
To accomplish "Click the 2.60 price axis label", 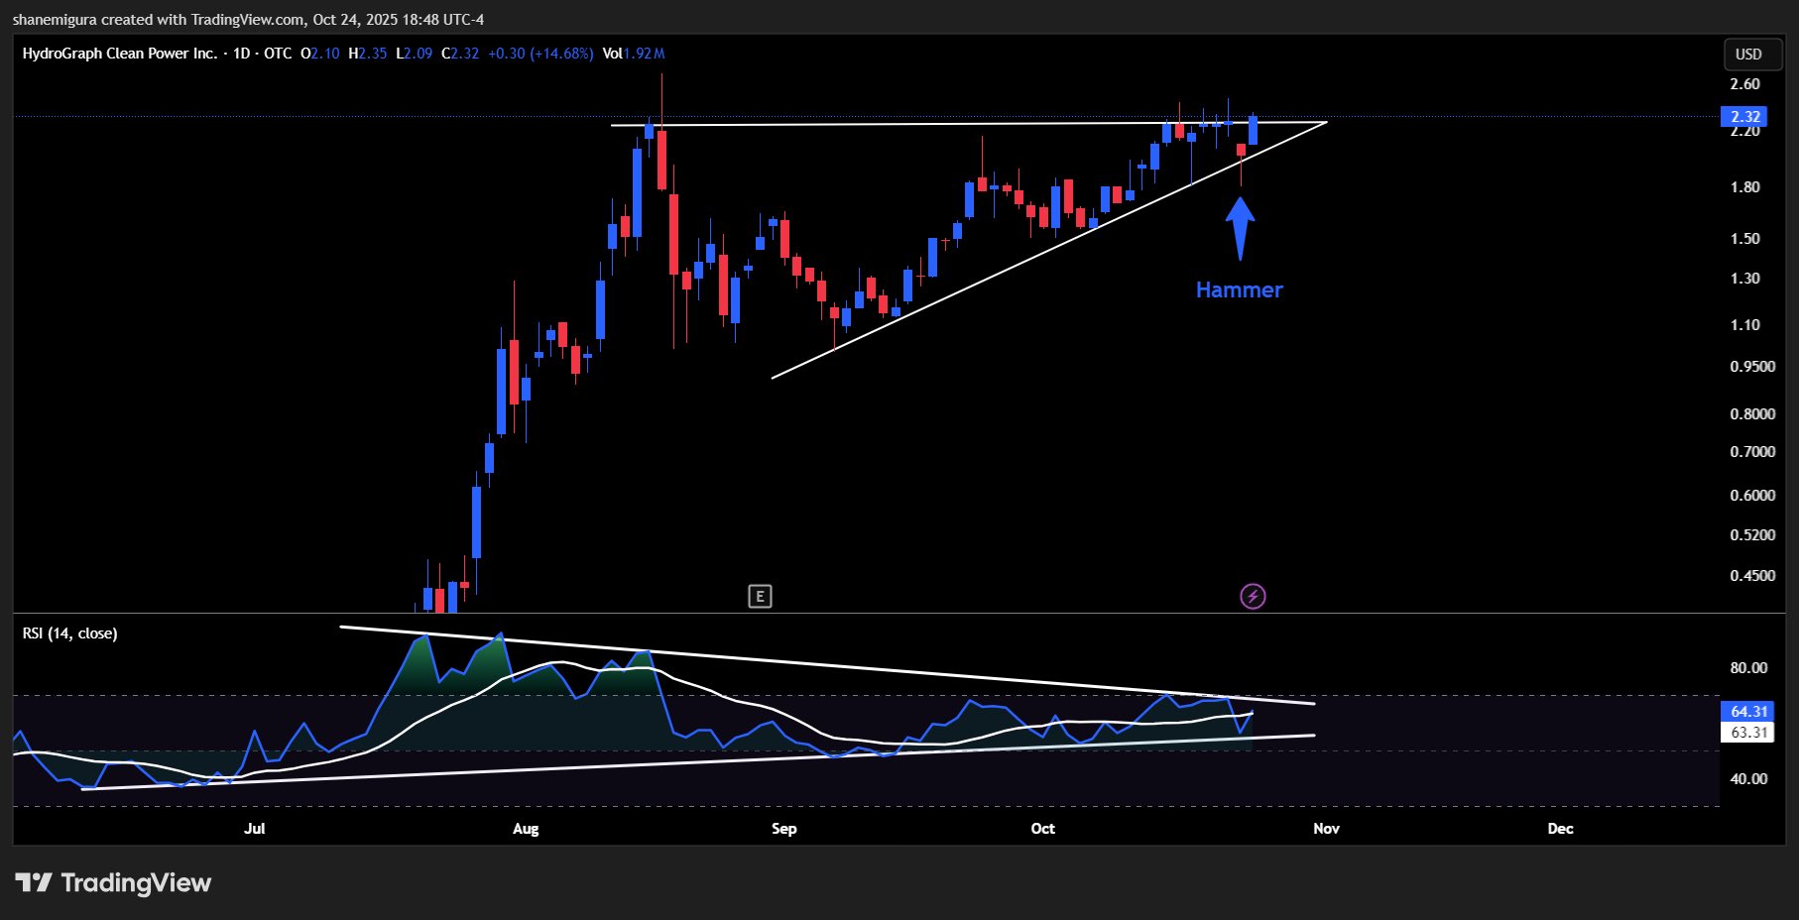I will pyautogui.click(x=1745, y=84).
